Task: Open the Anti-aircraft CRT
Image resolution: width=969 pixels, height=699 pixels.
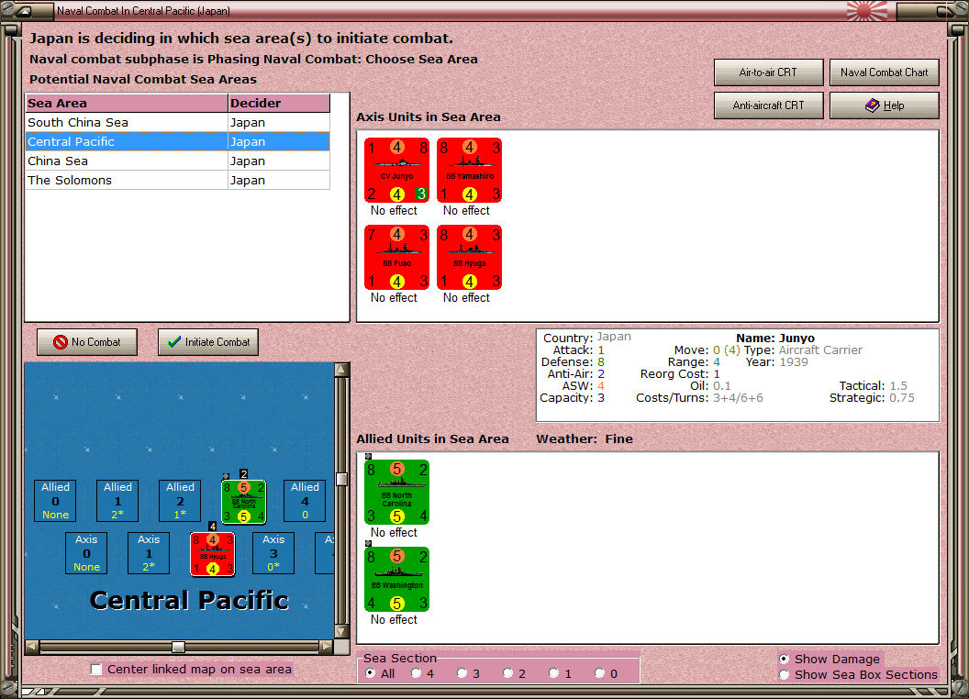Action: point(768,105)
